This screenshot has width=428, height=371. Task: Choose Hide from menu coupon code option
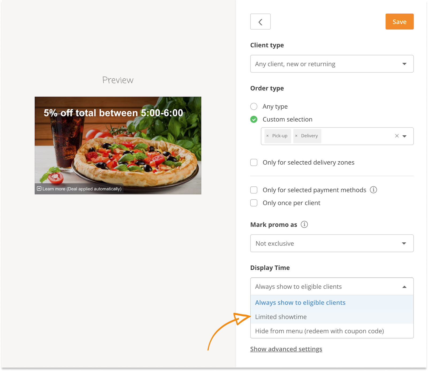(x=319, y=331)
